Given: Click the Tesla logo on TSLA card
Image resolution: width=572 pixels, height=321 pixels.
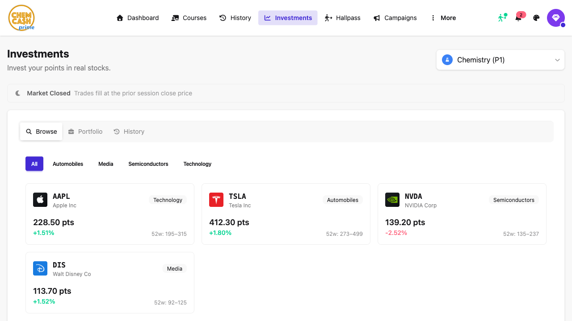Looking at the screenshot, I should (x=216, y=200).
